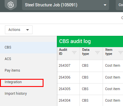Click the CBS audit log title bar

point(90,42)
